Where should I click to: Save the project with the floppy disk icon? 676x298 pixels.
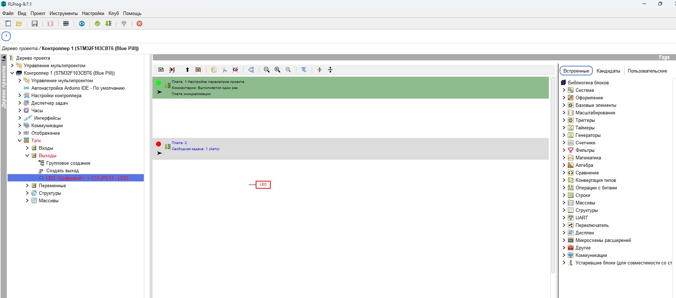point(35,24)
